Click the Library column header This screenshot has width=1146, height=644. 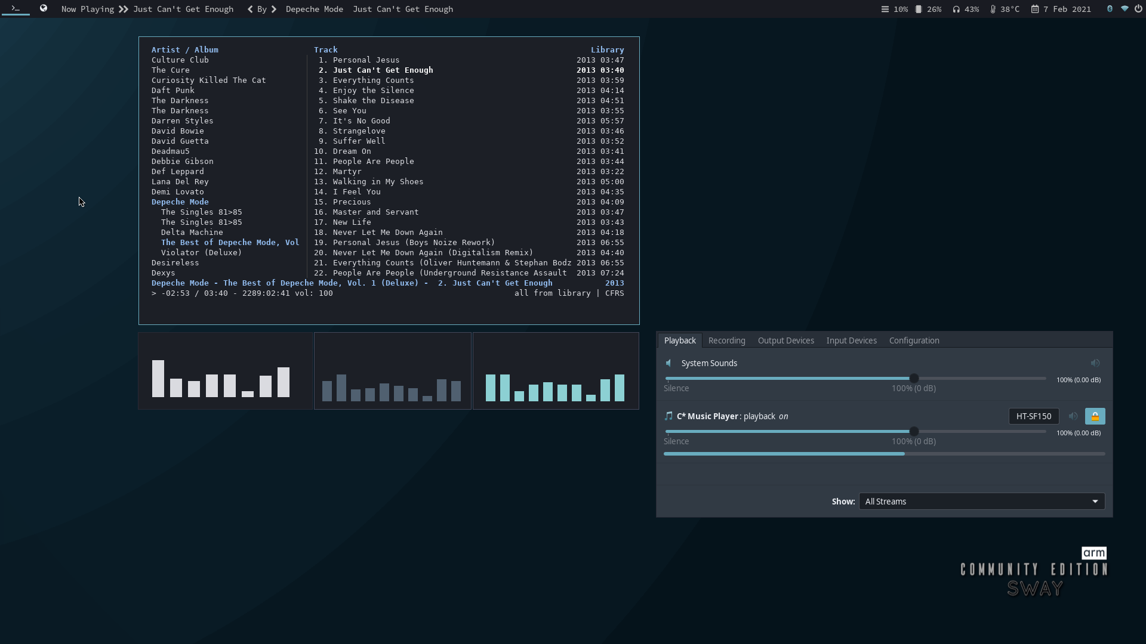(607, 50)
